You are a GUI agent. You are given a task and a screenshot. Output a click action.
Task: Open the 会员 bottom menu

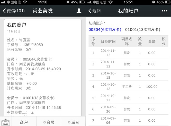click(49, 122)
